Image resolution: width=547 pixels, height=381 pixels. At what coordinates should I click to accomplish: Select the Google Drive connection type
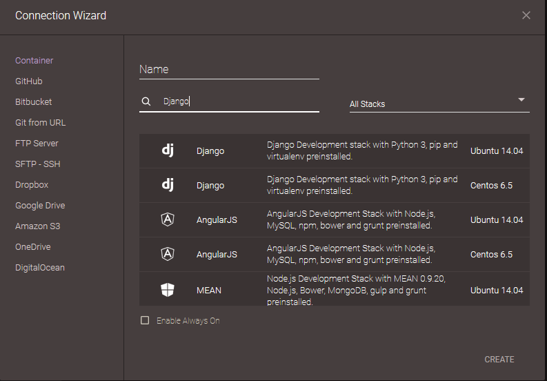40,206
